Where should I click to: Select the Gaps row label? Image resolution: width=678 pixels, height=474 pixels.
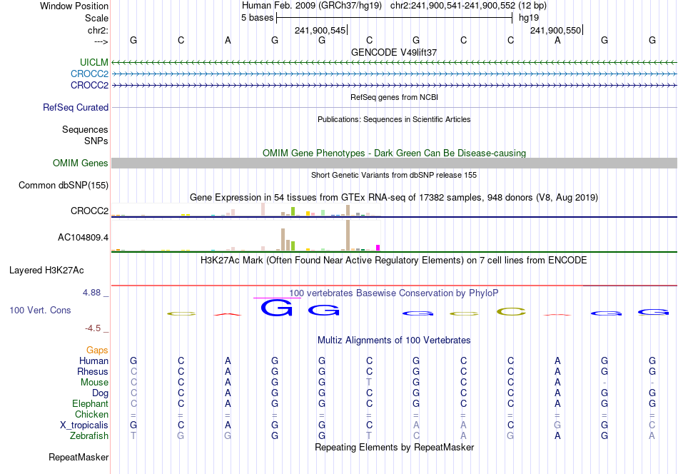[97, 350]
